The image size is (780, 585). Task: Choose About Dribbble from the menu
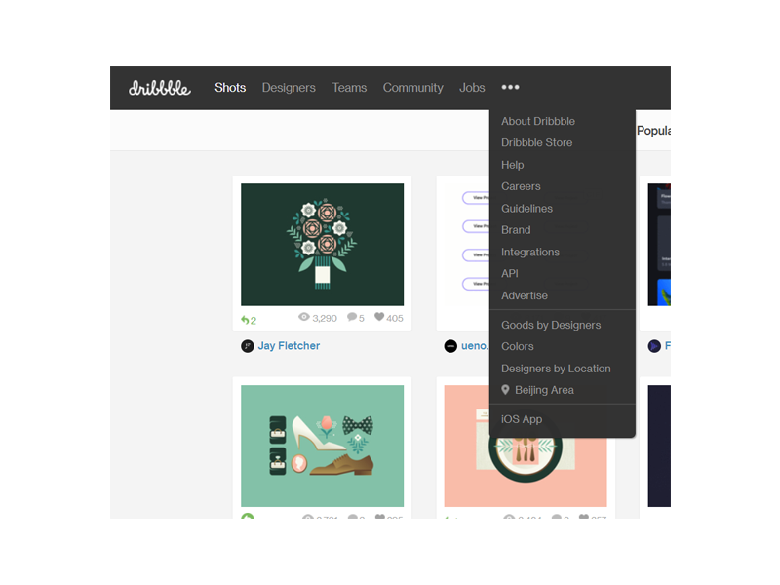pos(538,122)
